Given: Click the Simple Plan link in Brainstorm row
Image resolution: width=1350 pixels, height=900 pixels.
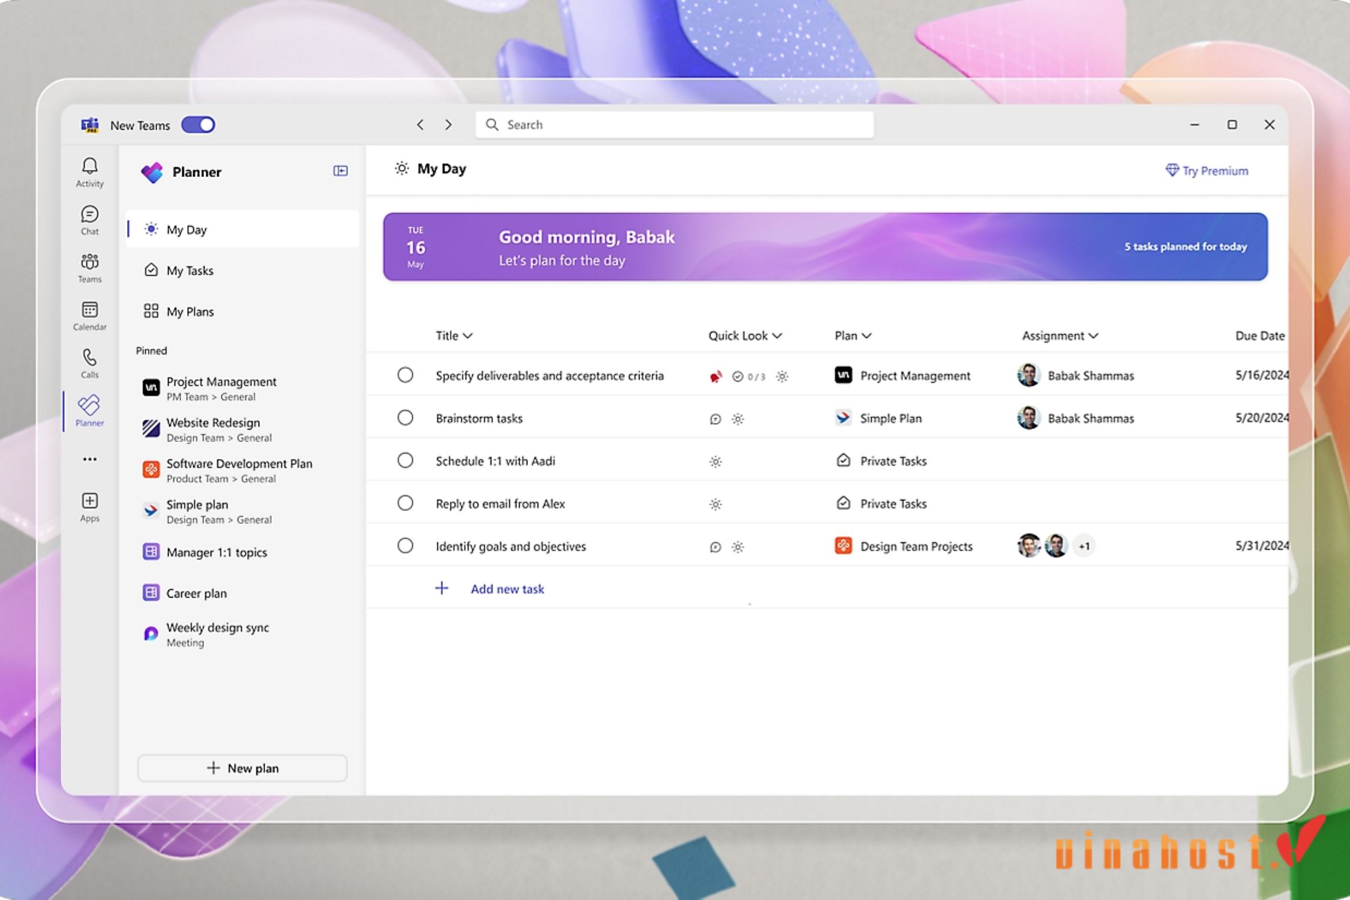Looking at the screenshot, I should [x=890, y=418].
